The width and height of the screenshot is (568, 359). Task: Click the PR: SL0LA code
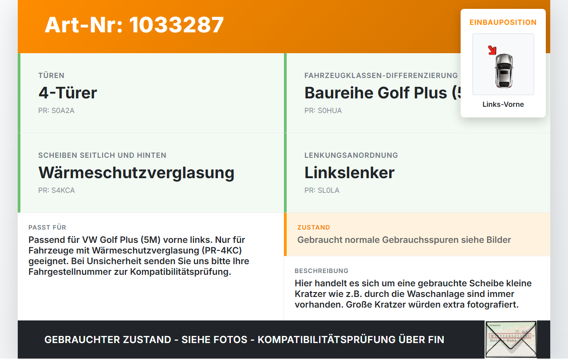322,190
